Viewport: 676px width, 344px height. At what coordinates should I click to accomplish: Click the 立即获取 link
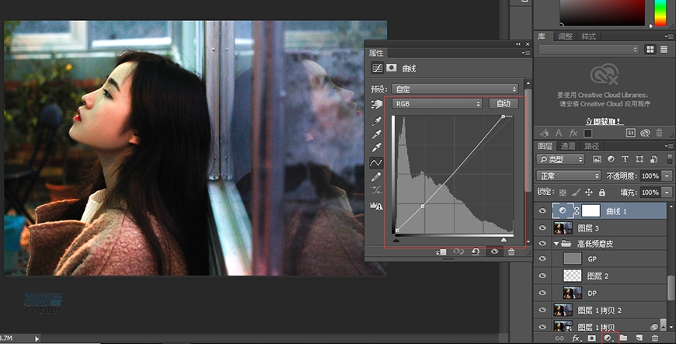click(x=604, y=121)
